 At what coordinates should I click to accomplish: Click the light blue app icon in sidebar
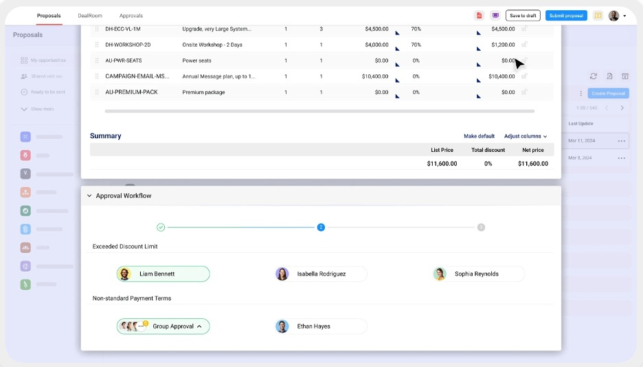(25, 229)
